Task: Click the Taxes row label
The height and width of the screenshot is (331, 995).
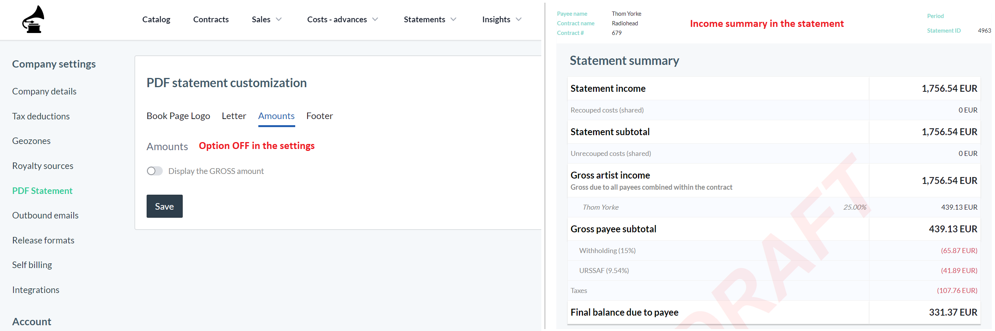Action: coord(578,291)
